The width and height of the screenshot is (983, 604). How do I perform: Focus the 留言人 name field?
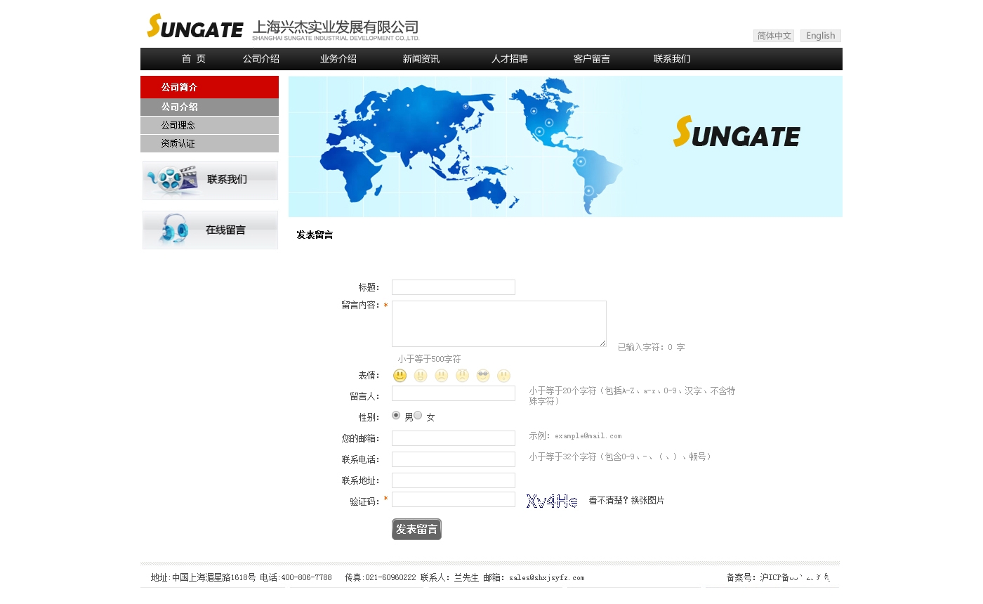click(454, 393)
